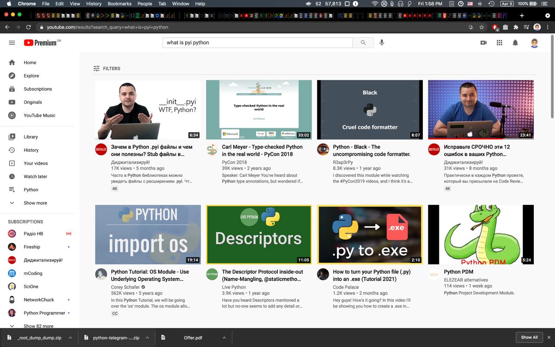The image size is (555, 347).
Task: Open the PyCon 2018 channel link
Action: click(x=234, y=162)
